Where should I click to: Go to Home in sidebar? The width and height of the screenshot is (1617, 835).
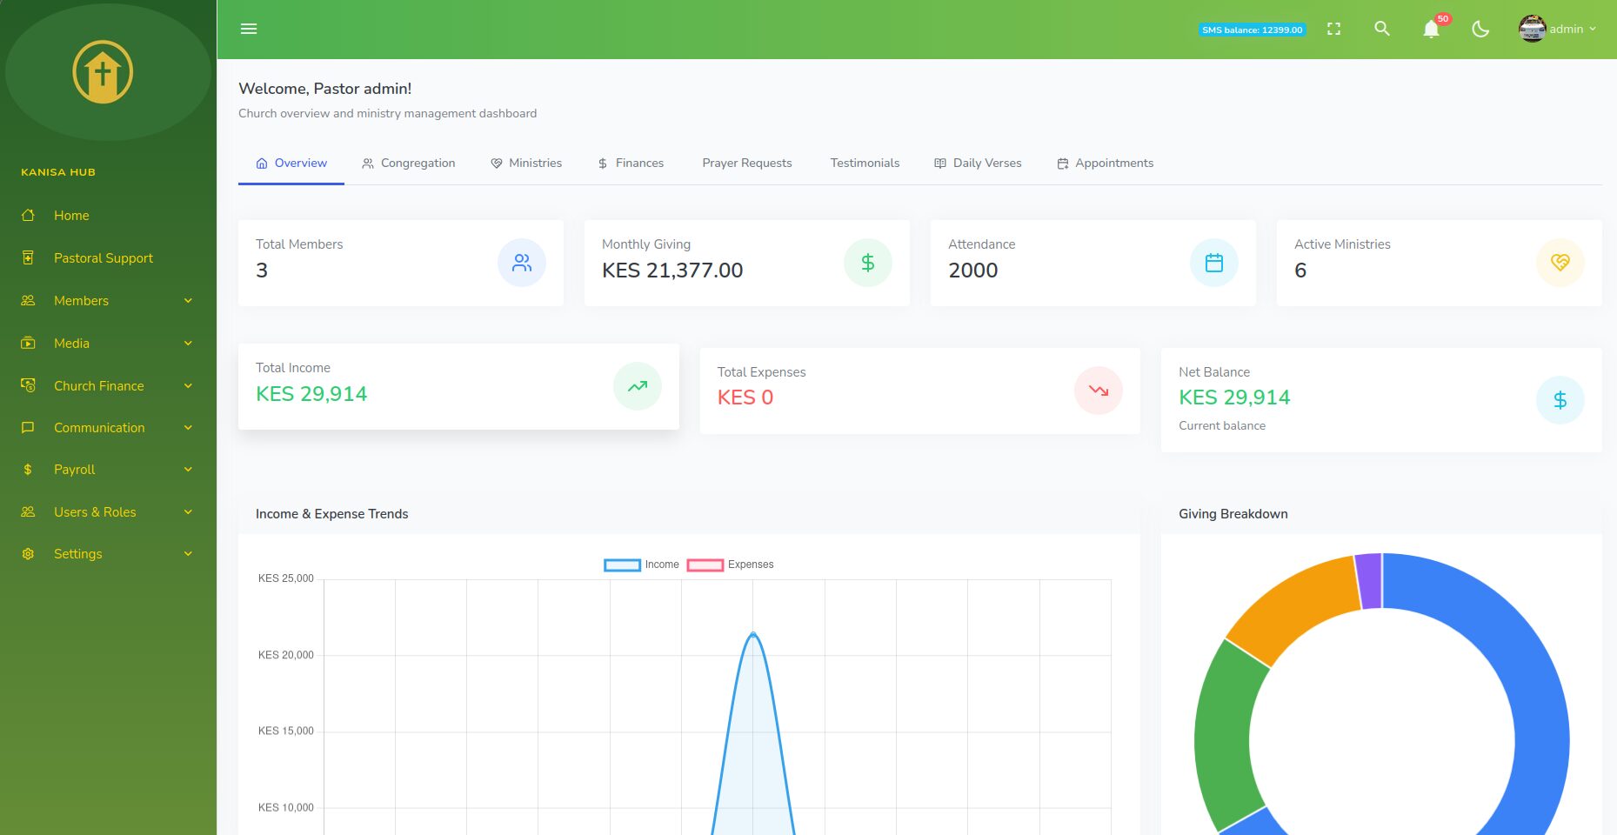[x=71, y=216]
